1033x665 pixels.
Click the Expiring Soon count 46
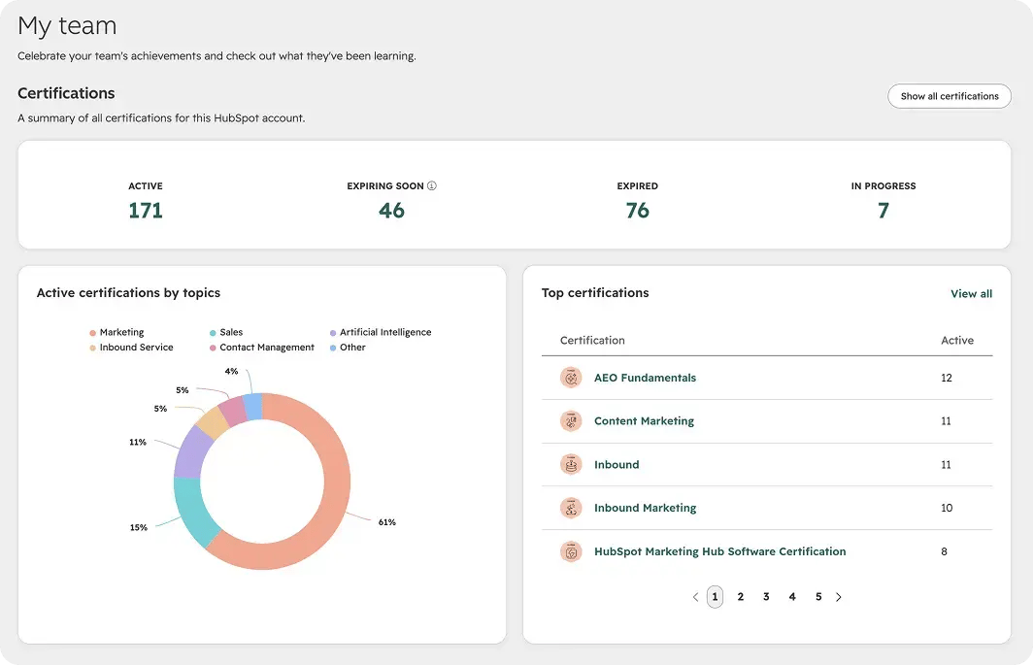pos(391,211)
